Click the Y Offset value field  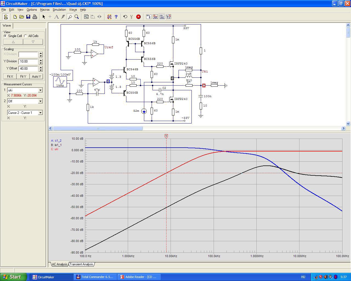(x=28, y=69)
